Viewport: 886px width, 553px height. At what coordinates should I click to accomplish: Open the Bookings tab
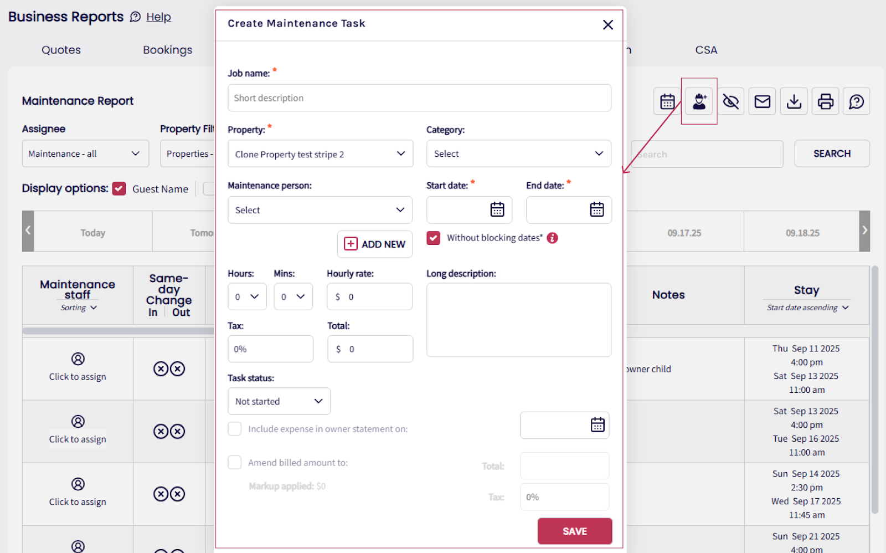pyautogui.click(x=167, y=50)
